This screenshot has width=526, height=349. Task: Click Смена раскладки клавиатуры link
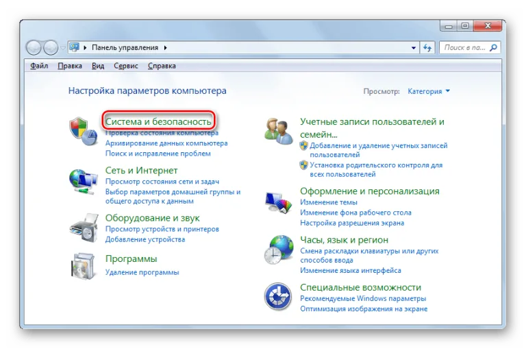point(369,255)
